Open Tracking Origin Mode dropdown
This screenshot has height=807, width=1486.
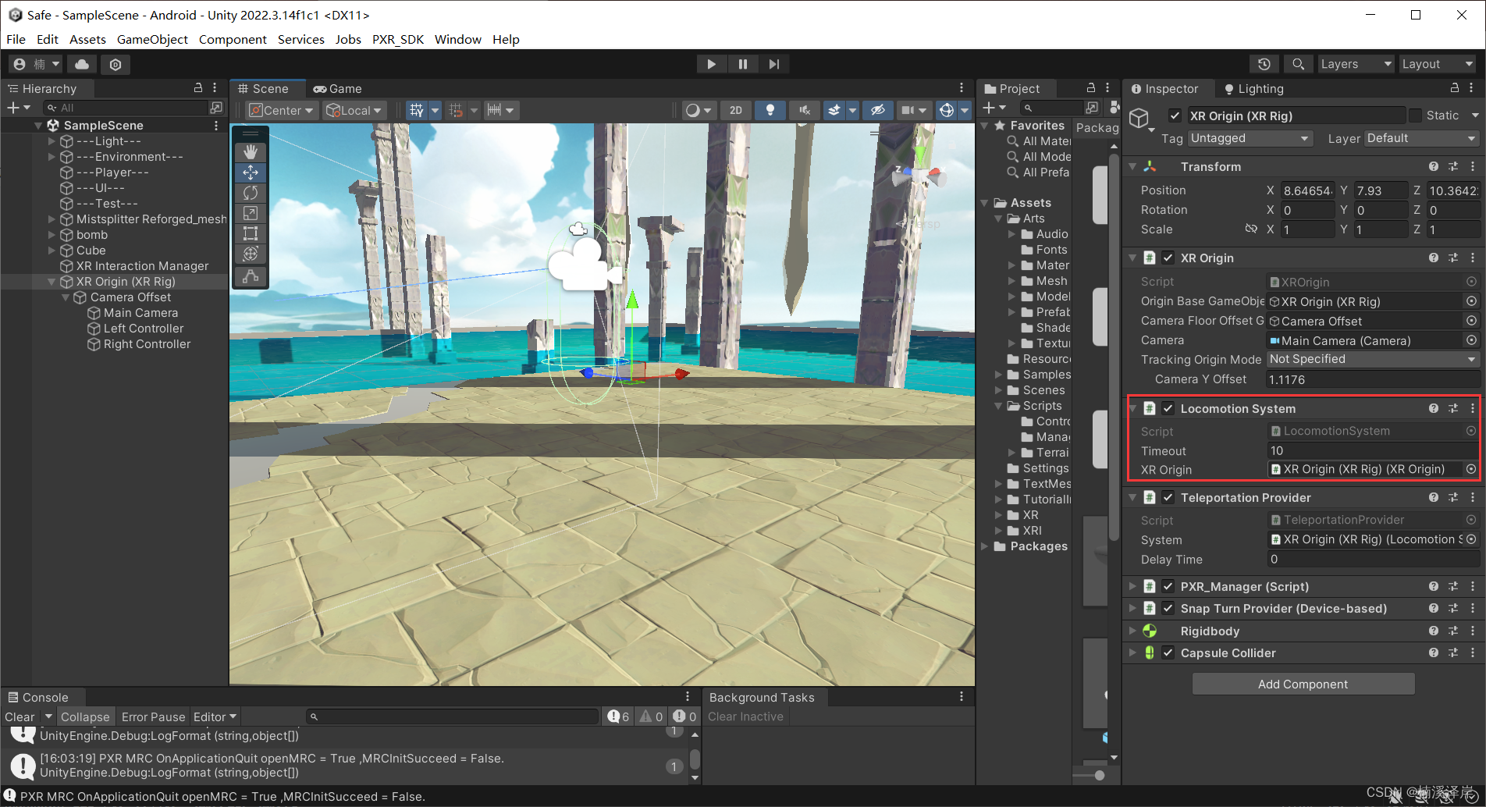1373,359
